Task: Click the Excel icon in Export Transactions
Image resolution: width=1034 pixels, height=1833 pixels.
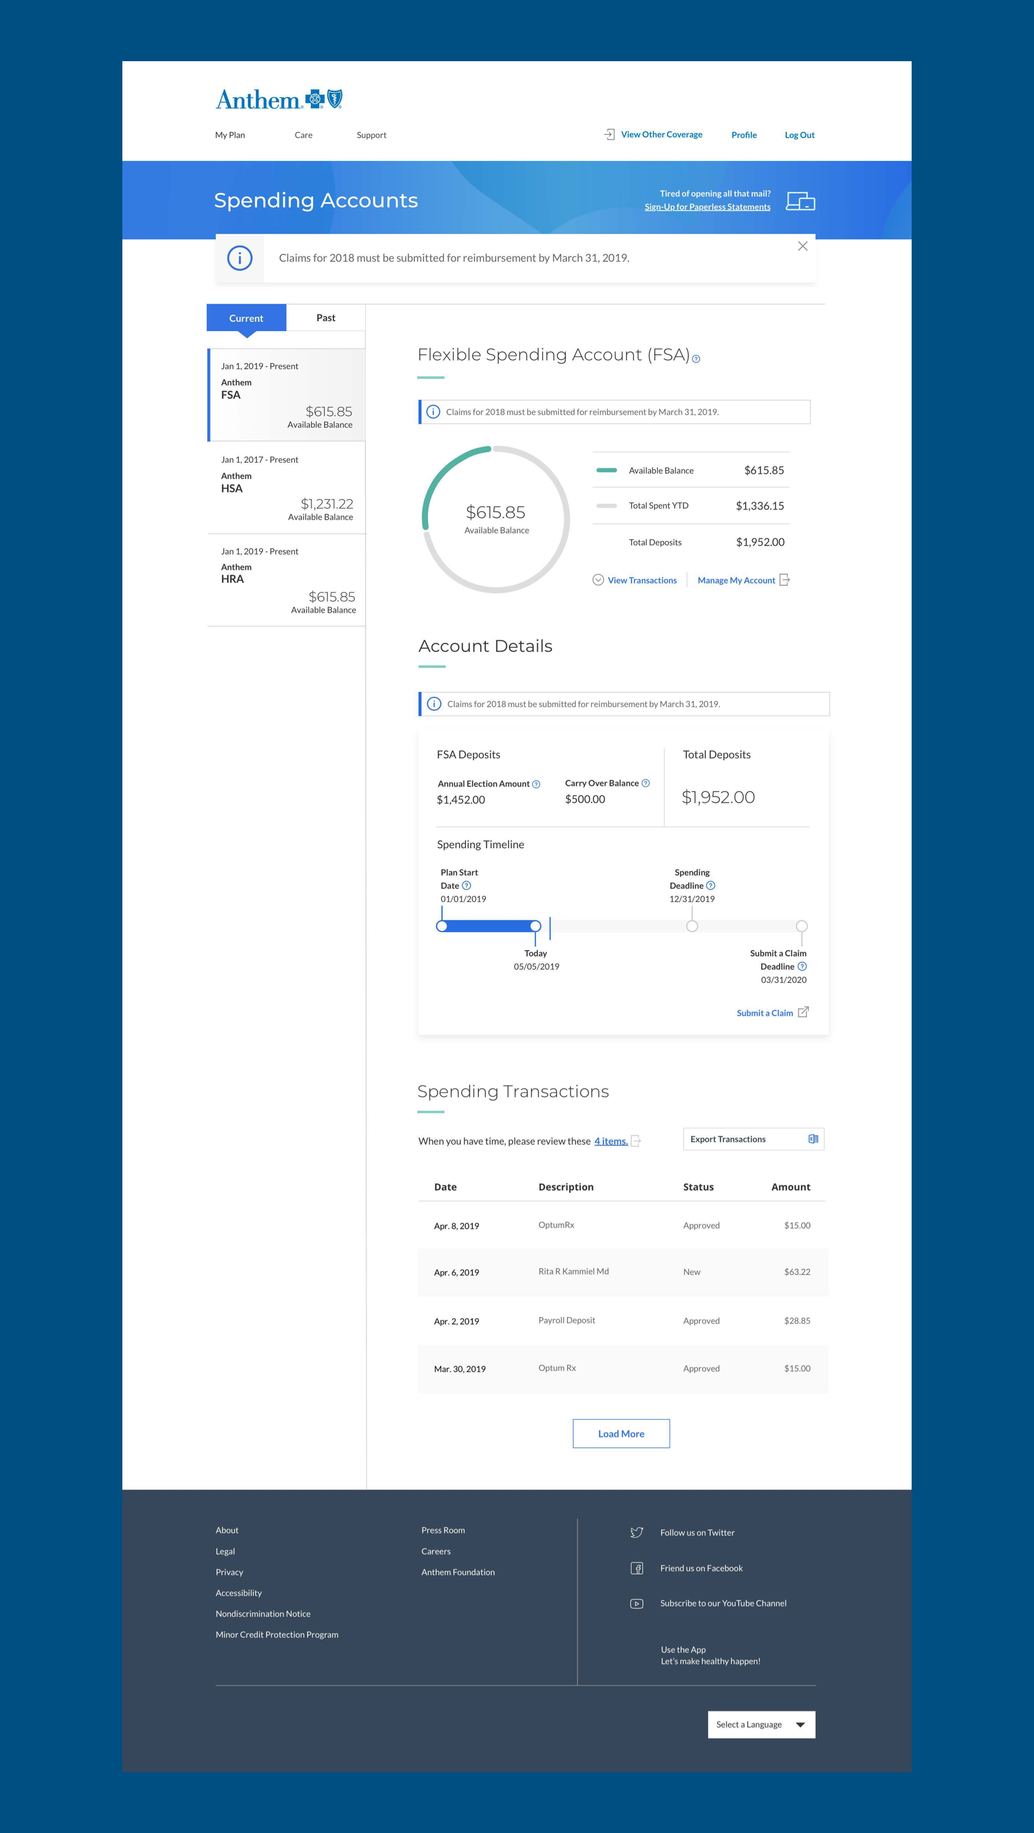Action: tap(813, 1139)
